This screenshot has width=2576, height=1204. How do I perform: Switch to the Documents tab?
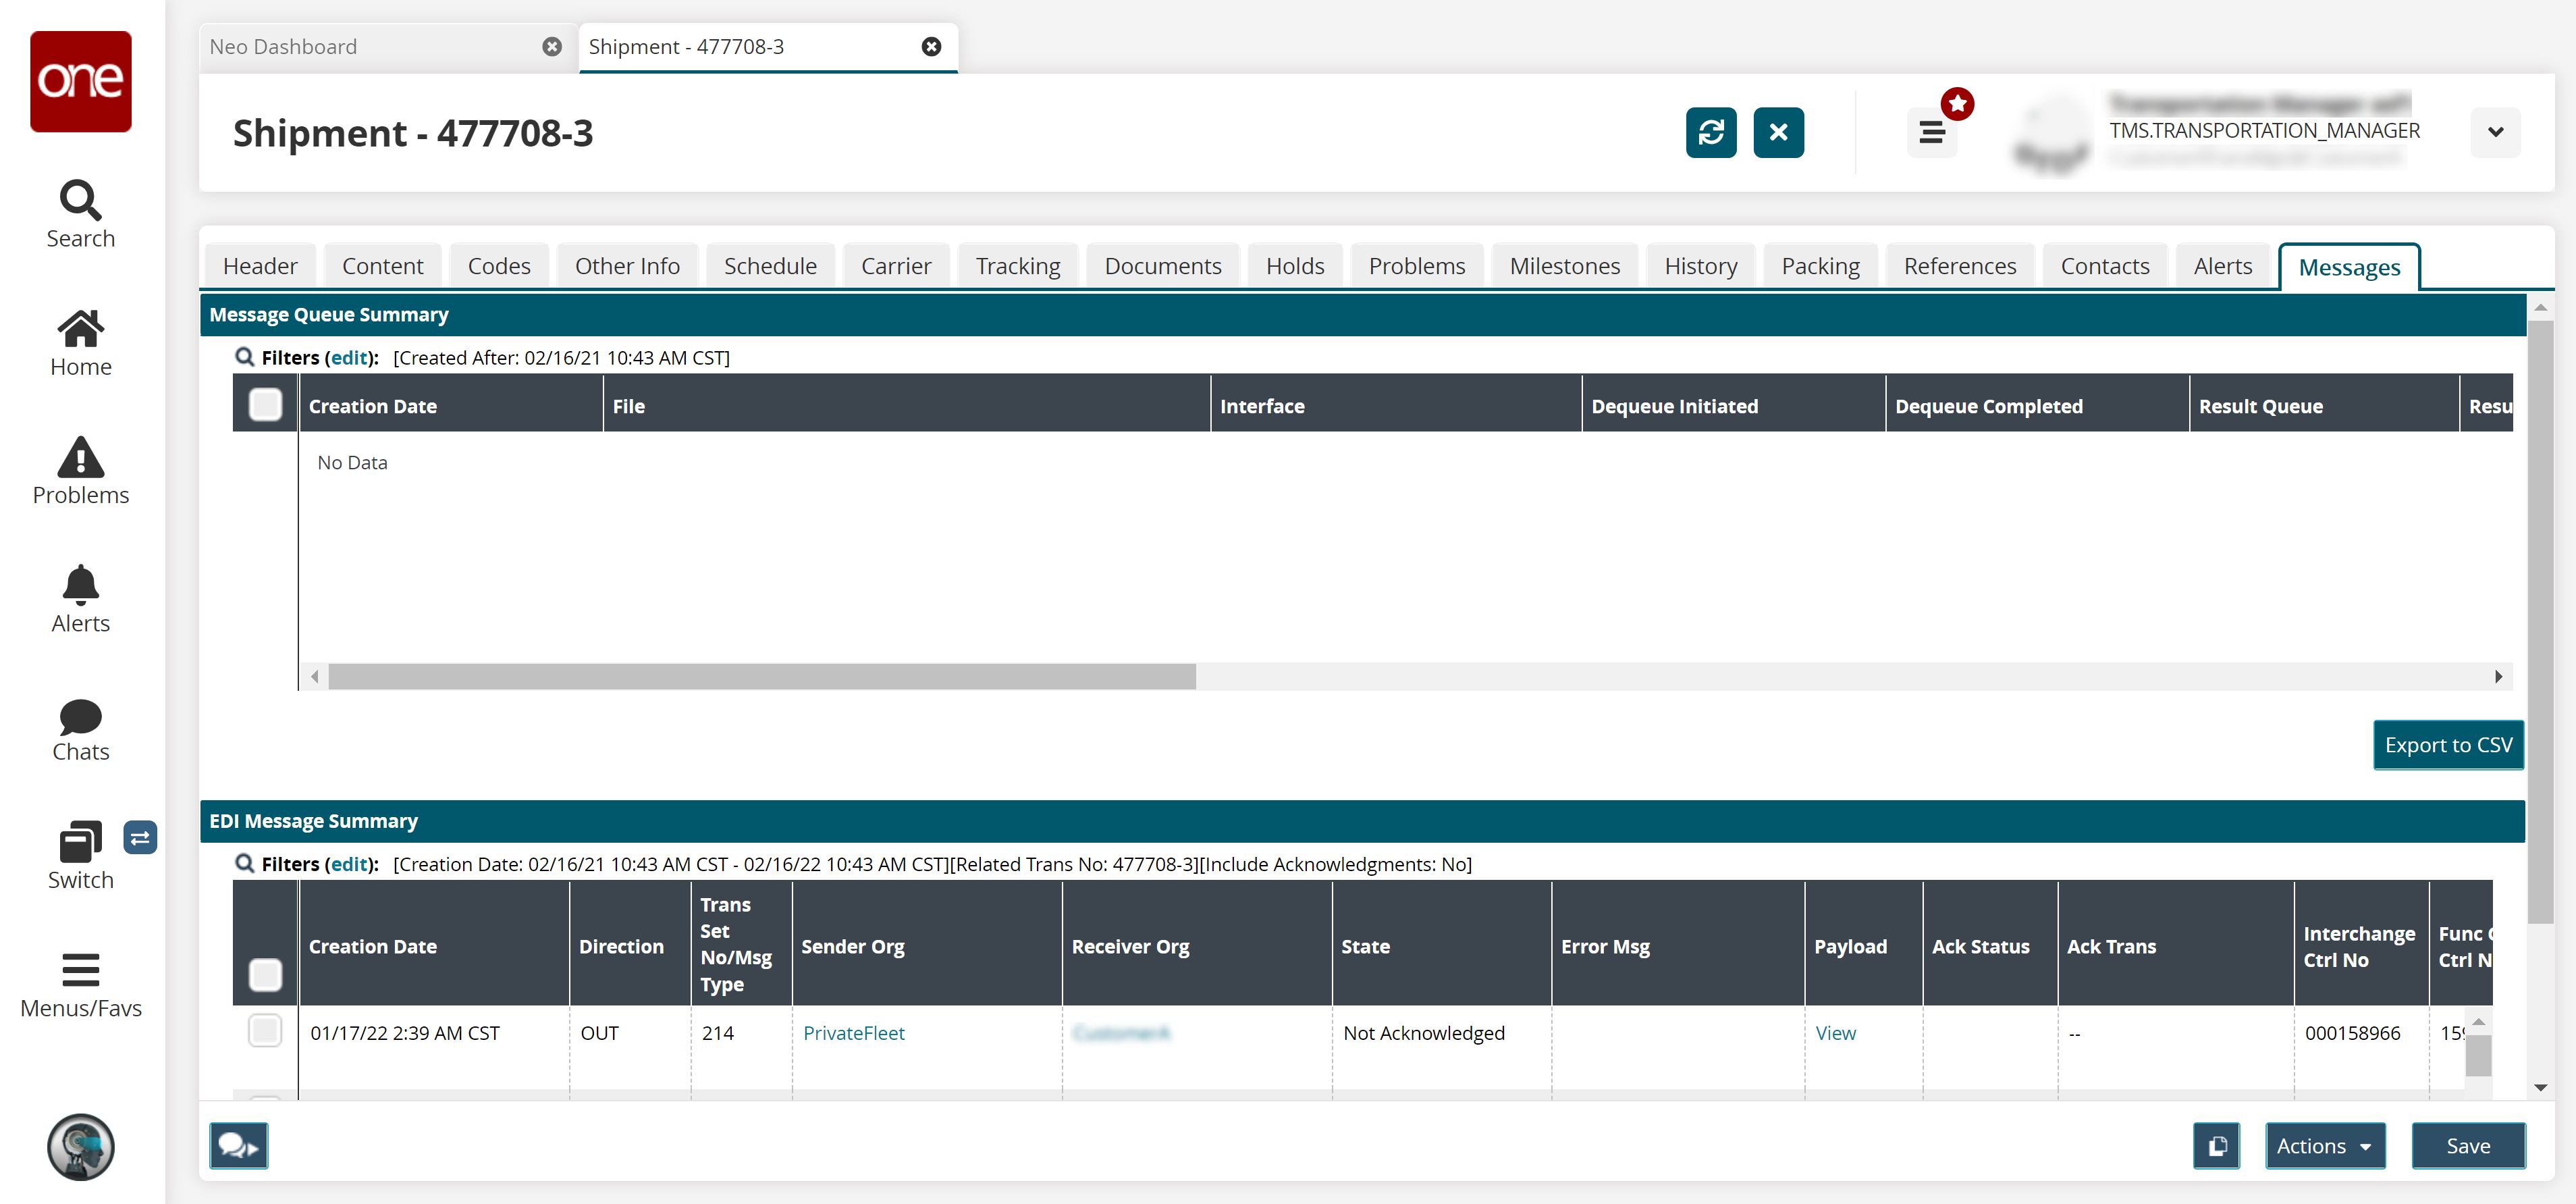[1162, 266]
